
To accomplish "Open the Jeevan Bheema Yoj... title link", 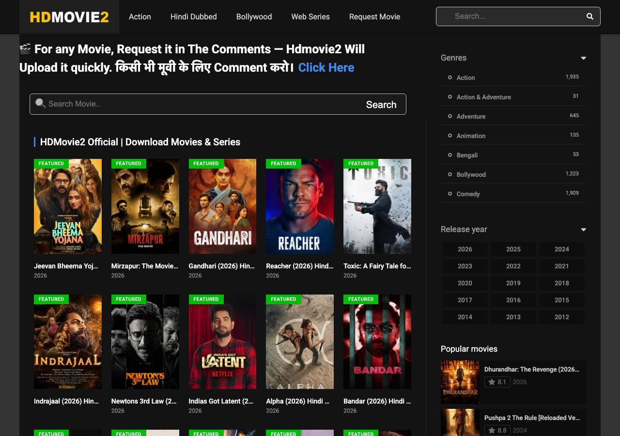I will (66, 266).
